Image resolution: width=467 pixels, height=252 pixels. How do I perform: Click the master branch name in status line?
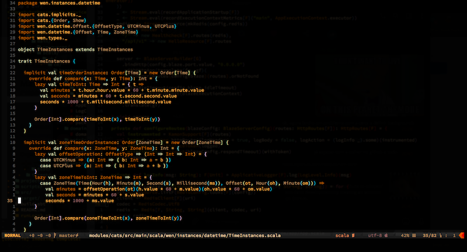(x=67, y=235)
